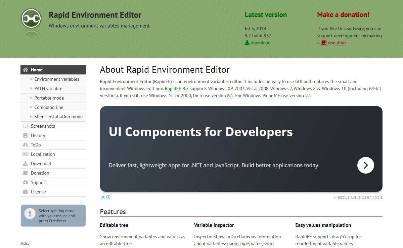Open the Silent installation mode submenu item
Screen dimensions: 403x248
53,117
